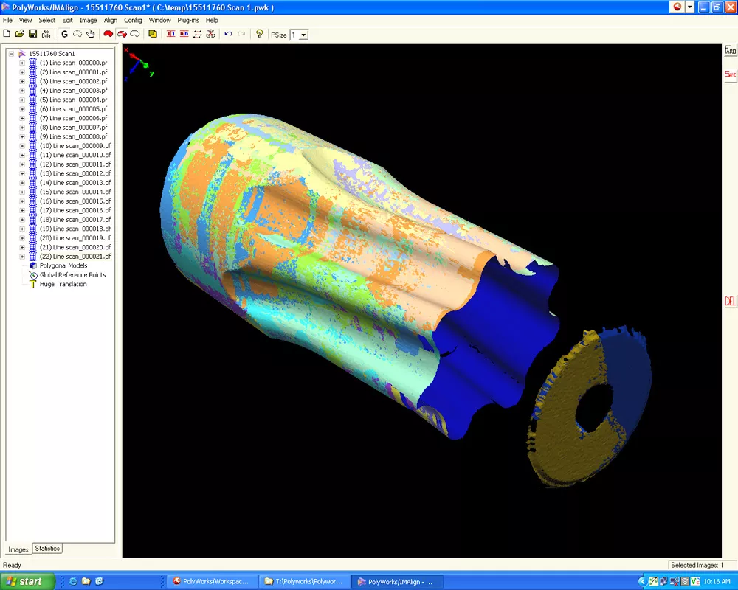Open the Align menu
The image size is (738, 590).
click(x=111, y=20)
